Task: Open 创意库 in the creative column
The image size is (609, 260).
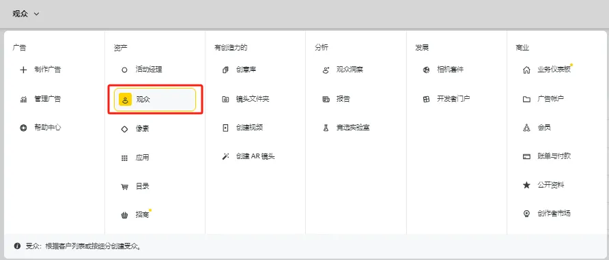Action: [x=246, y=70]
